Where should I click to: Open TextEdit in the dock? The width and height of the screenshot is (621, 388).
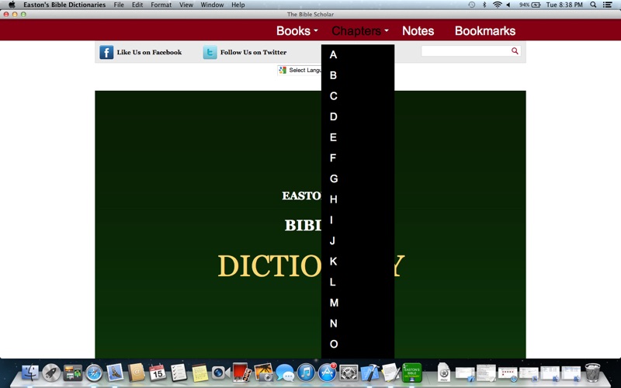(x=391, y=373)
